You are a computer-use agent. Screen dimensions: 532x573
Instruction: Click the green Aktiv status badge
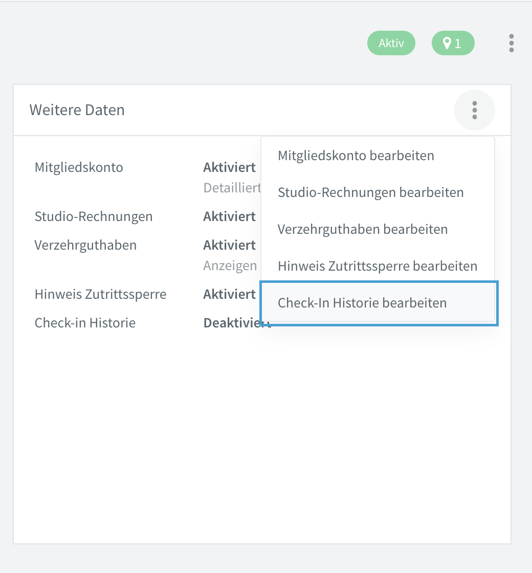click(391, 43)
